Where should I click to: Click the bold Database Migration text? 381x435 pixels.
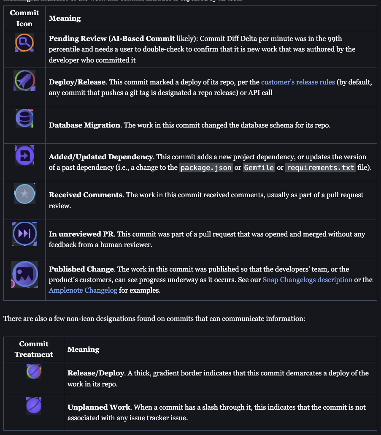pos(84,125)
